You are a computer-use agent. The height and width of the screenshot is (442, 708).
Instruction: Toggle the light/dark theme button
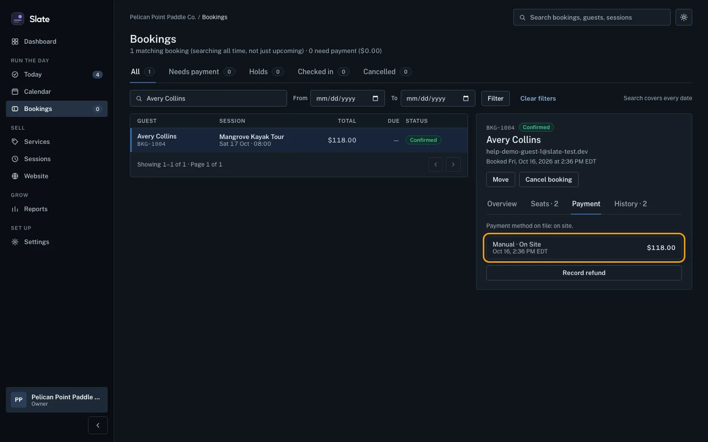pos(684,17)
